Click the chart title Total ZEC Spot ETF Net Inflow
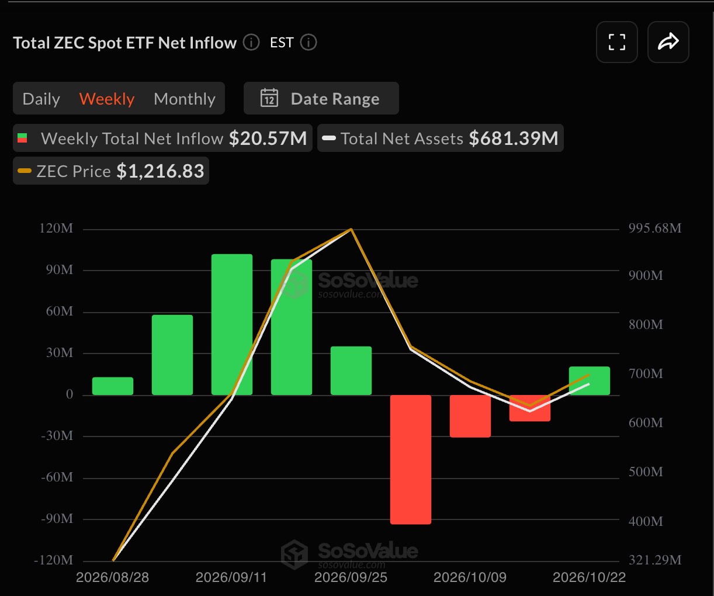This screenshot has height=596, width=714. click(125, 43)
